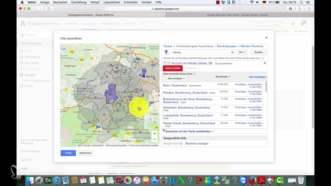331x186 pixels.
Task: Click the red HINZUFÜGEN button
Action: point(173,68)
